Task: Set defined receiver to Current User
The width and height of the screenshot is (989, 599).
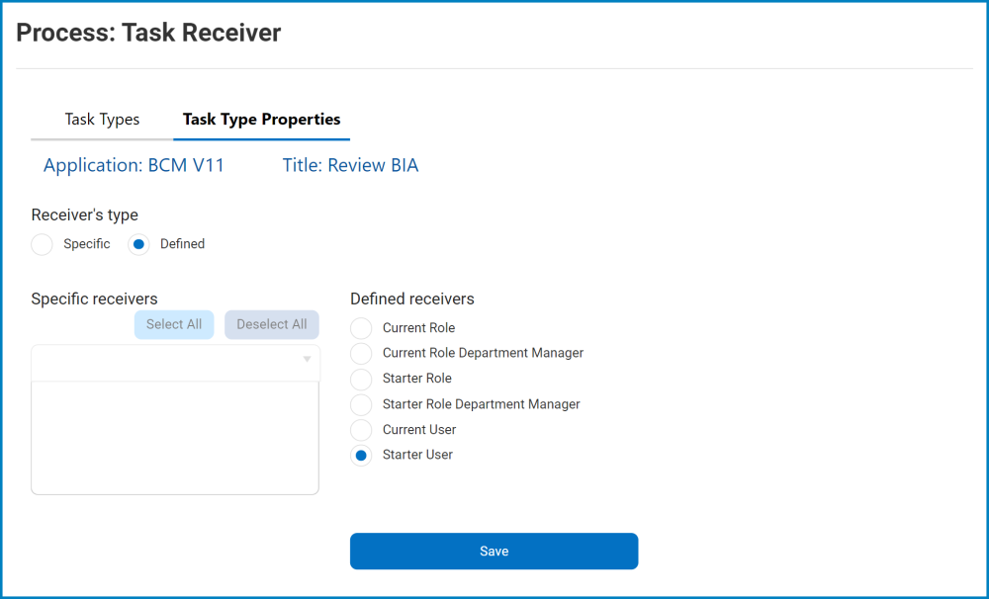Action: point(362,430)
